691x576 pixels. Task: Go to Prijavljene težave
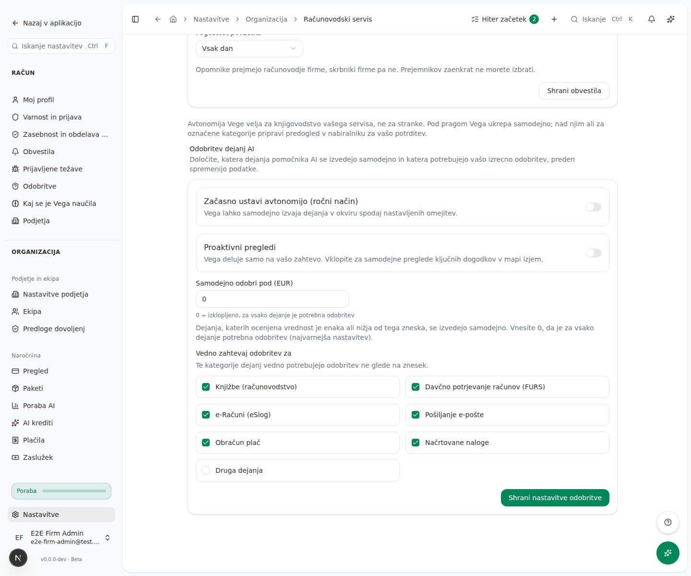click(x=61, y=169)
